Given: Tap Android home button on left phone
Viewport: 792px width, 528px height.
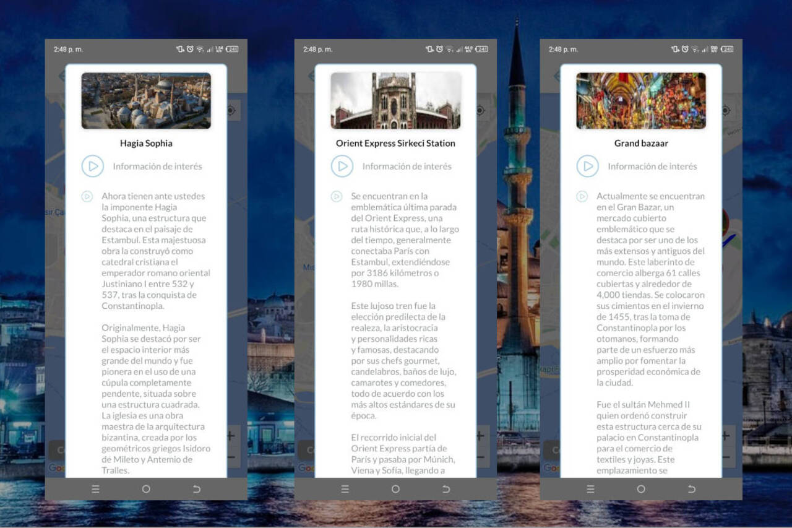Looking at the screenshot, I should (146, 489).
